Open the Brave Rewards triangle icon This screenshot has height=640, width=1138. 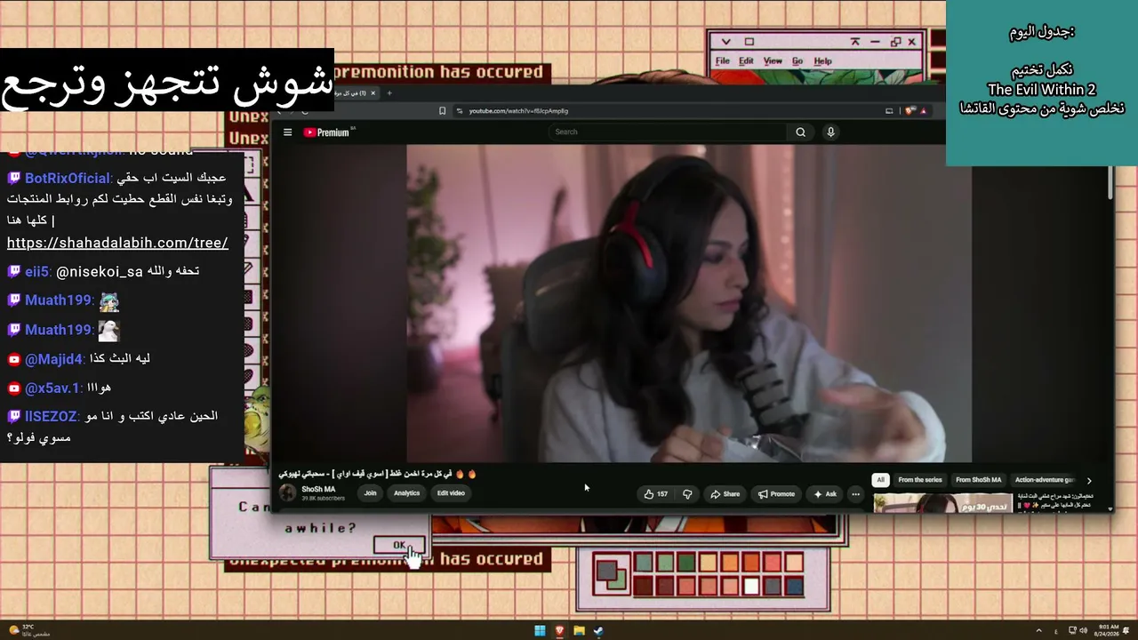923,111
